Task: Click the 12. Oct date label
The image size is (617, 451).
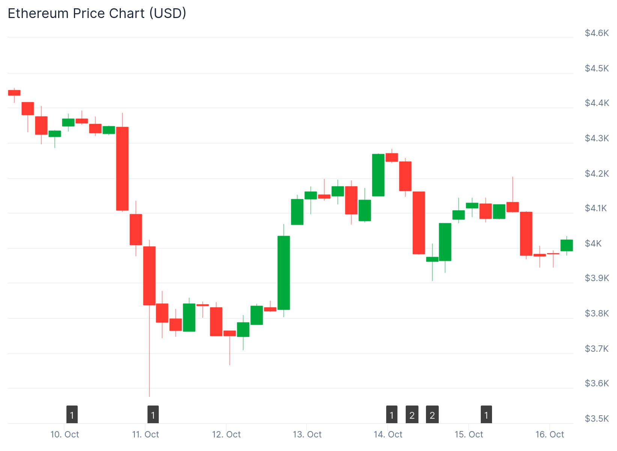Action: tap(226, 434)
